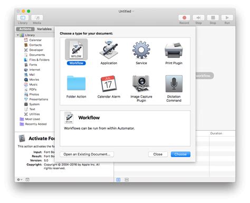
Task: Open the Music category
Action: [x=33, y=84]
